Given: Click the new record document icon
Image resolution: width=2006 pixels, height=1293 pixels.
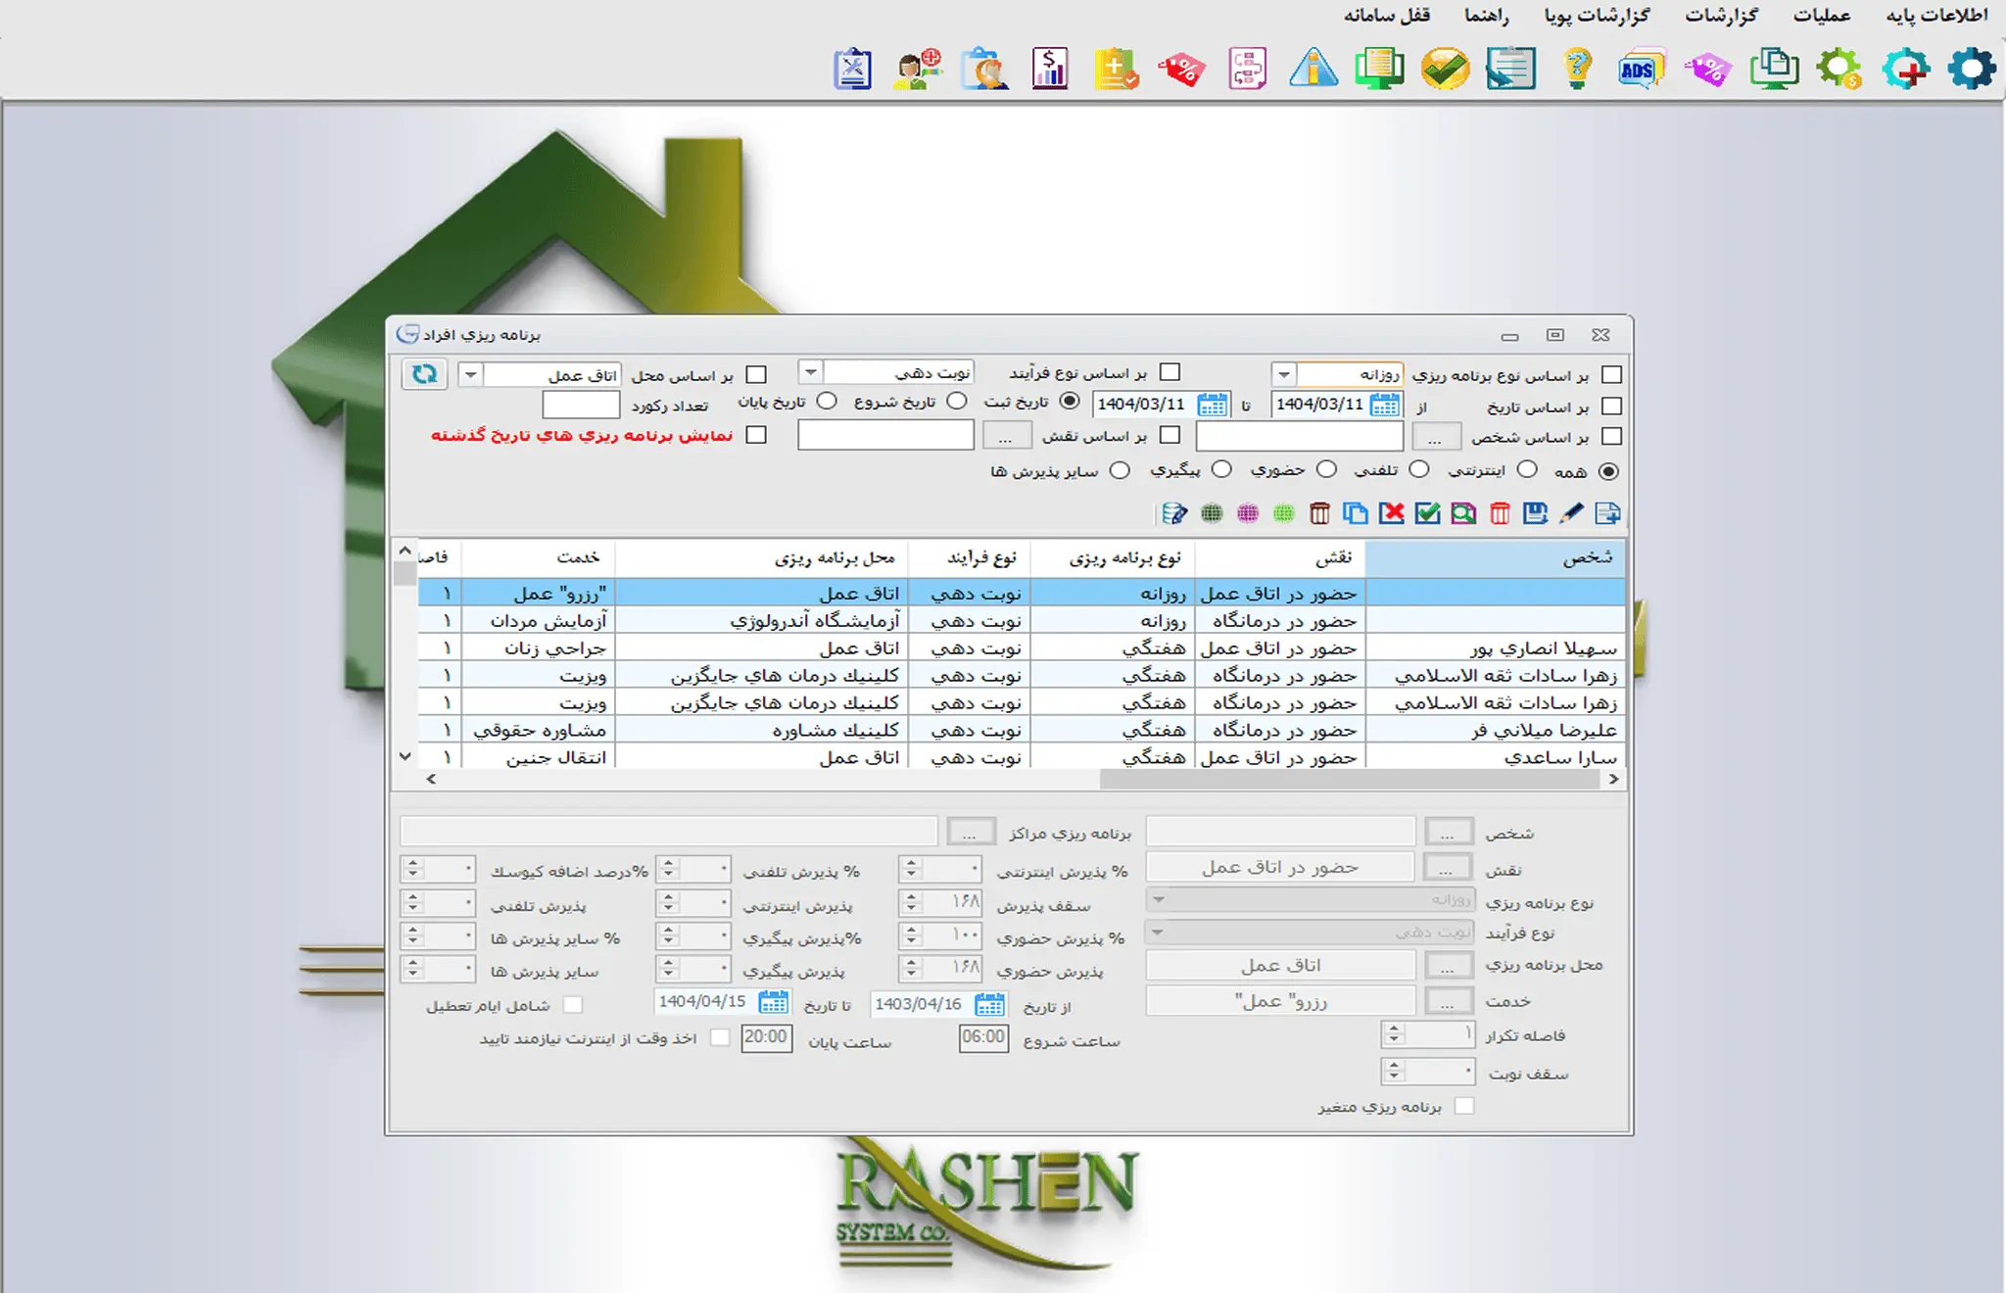Looking at the screenshot, I should pyautogui.click(x=1607, y=513).
